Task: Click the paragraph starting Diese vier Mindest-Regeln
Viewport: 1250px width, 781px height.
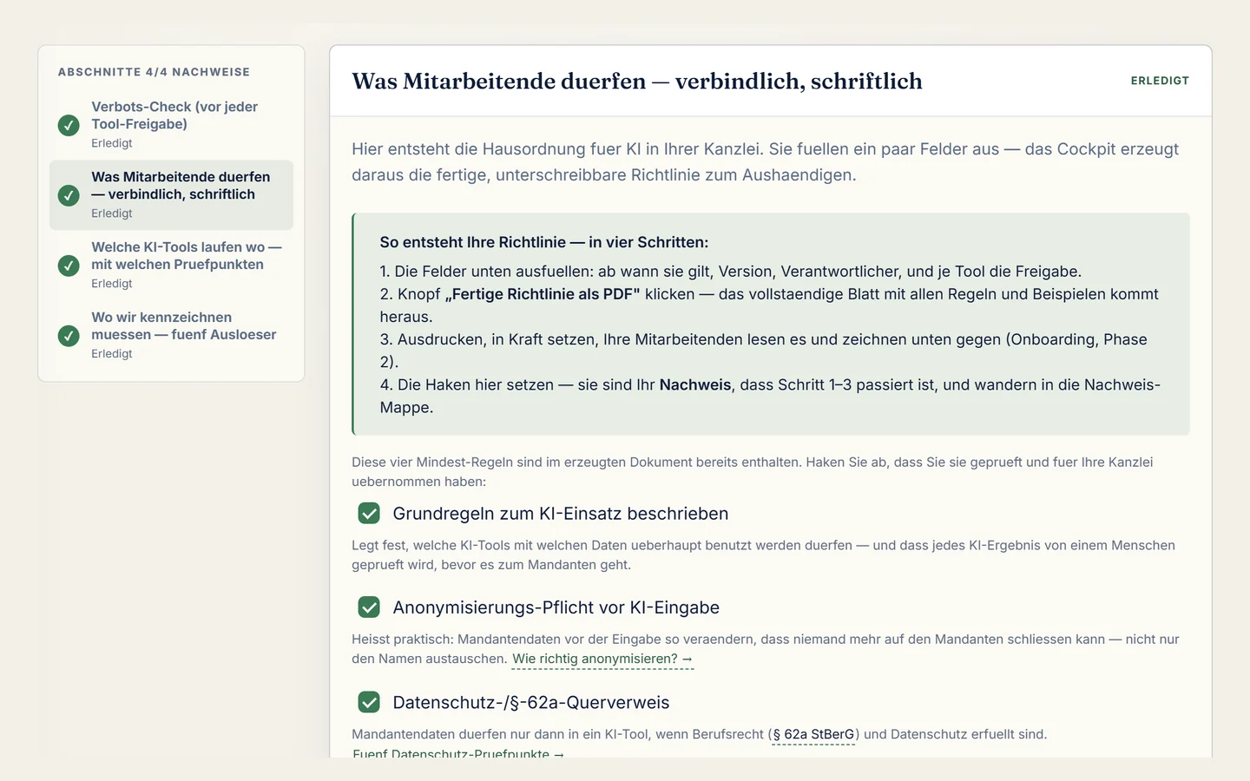Action: coord(752,472)
